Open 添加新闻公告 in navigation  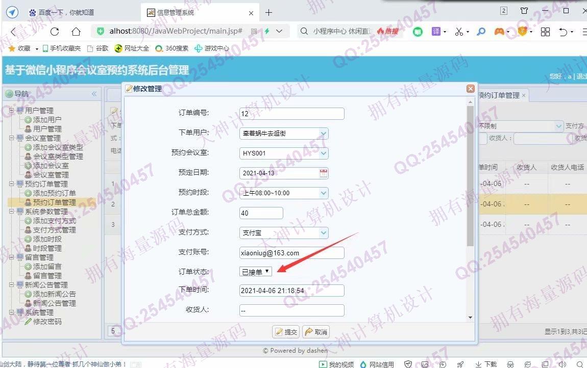point(51,294)
